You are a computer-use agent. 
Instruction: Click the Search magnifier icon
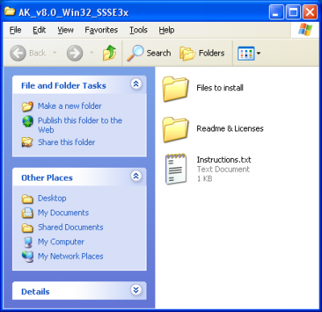135,53
